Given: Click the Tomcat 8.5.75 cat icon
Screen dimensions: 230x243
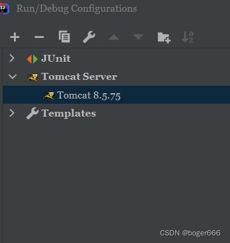Looking at the screenshot, I should click(x=49, y=96).
